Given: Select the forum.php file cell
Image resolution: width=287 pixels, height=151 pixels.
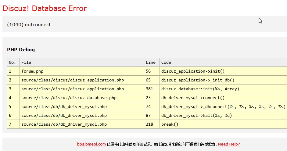Looking at the screenshot, I should click(x=32, y=71).
